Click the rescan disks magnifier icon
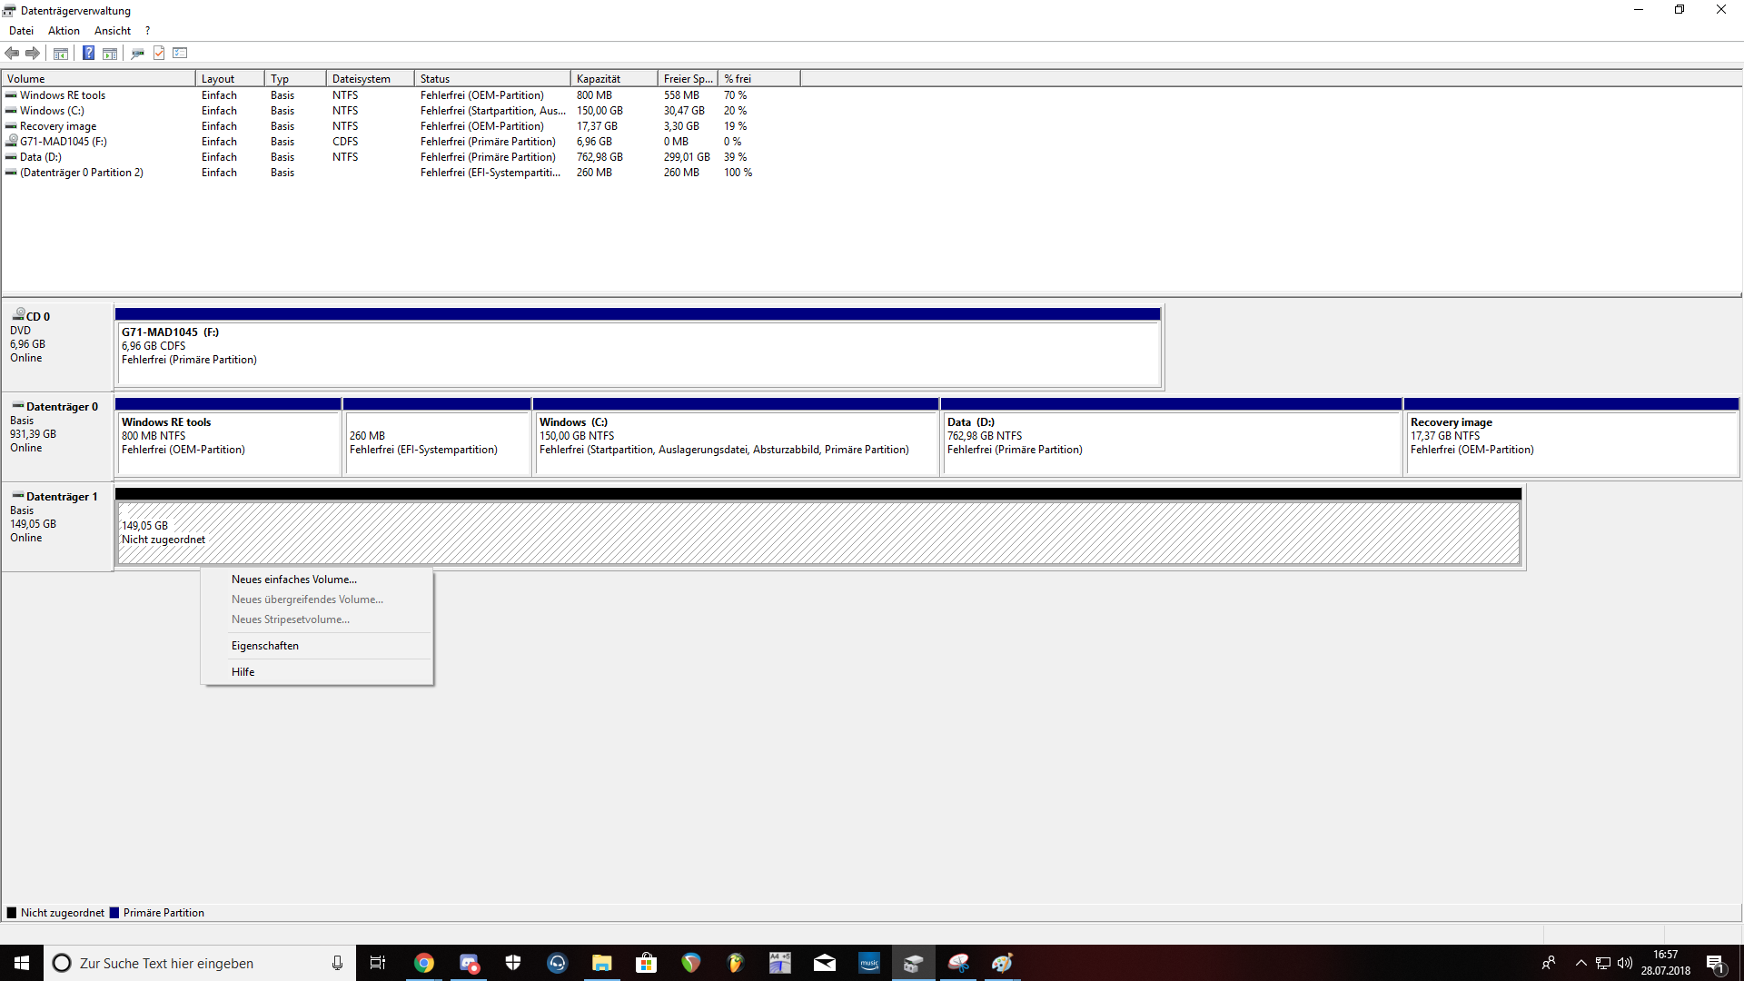The image size is (1744, 981). [x=137, y=53]
